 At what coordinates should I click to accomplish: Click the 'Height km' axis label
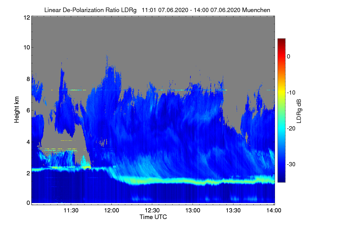point(17,110)
